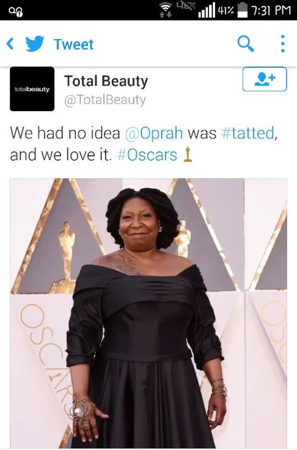Open the #Oscars hashtag
This screenshot has height=450, width=297.
point(147,155)
